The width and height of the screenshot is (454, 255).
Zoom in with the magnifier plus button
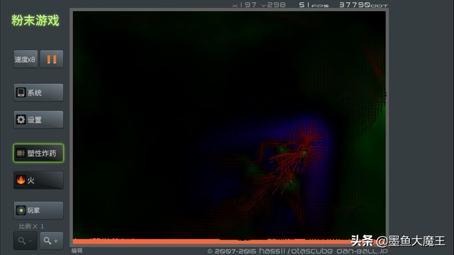[52, 241]
